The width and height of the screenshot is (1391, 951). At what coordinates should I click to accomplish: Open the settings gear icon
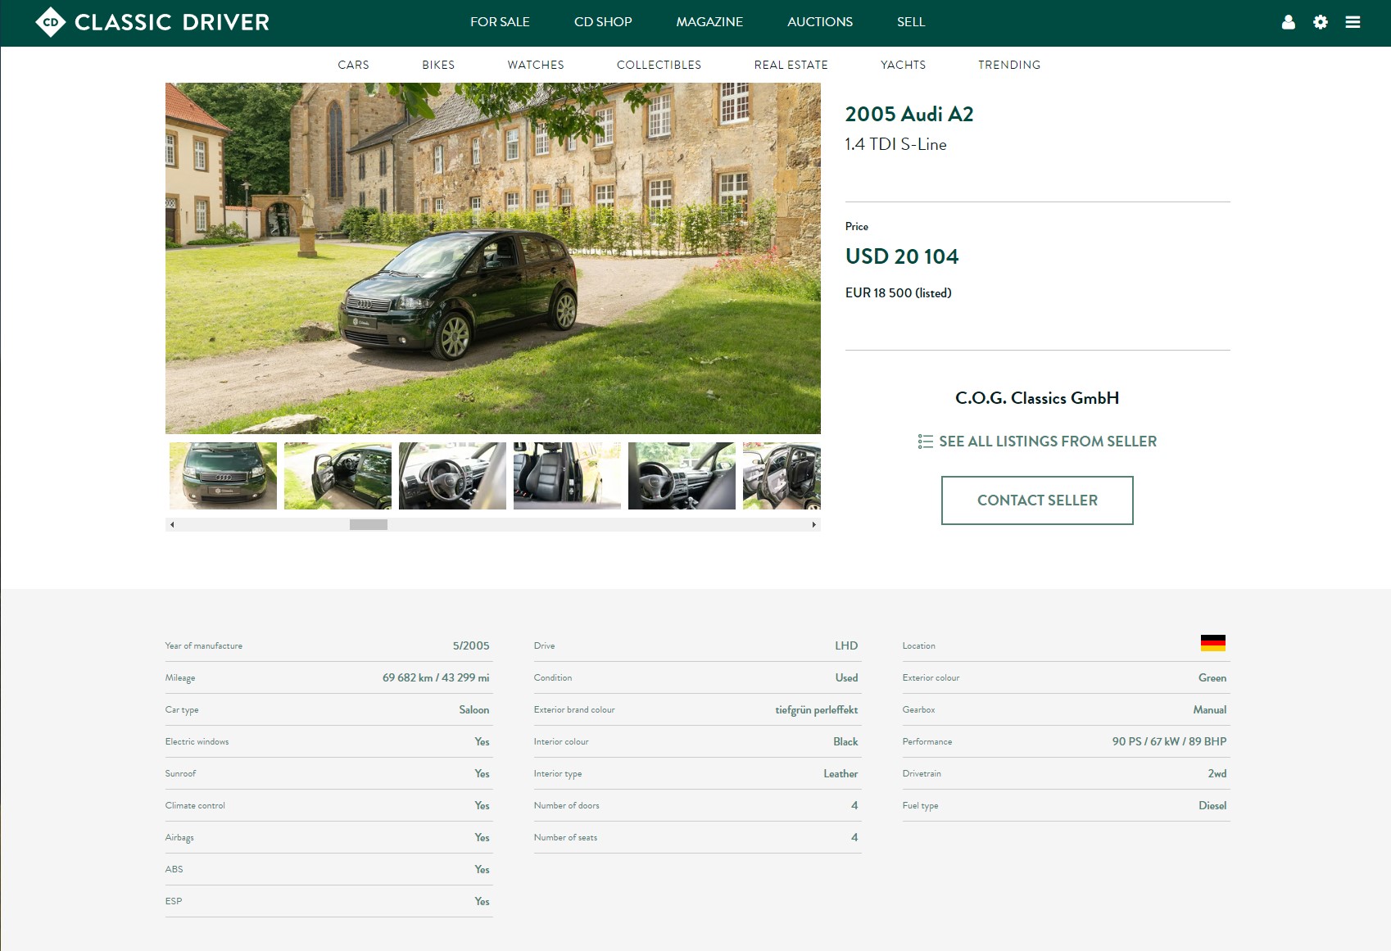coord(1320,22)
